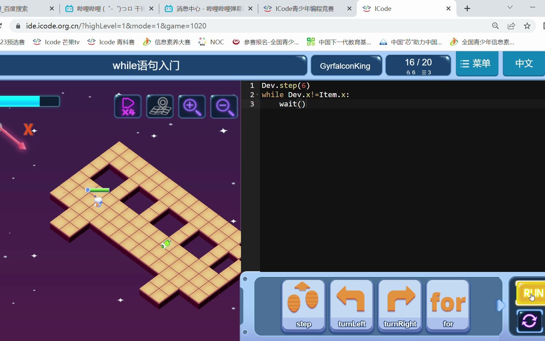Viewport: 545px width, 341px height.
Task: Show more command blocks with right arrow
Action: click(x=501, y=305)
